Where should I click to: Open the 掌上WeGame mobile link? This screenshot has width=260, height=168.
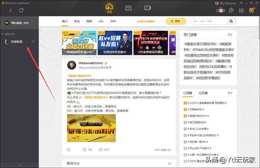point(225,3)
